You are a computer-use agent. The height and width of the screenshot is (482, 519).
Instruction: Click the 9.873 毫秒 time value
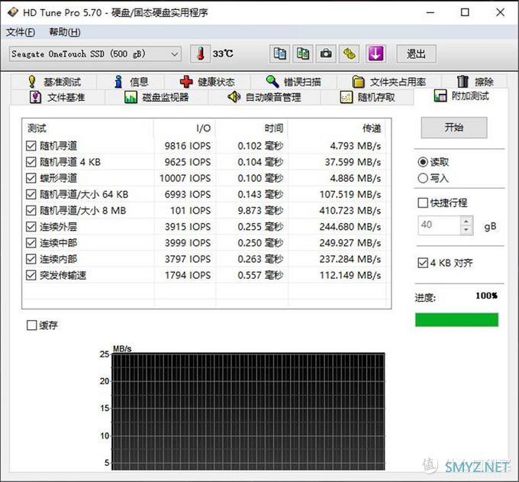coord(260,210)
